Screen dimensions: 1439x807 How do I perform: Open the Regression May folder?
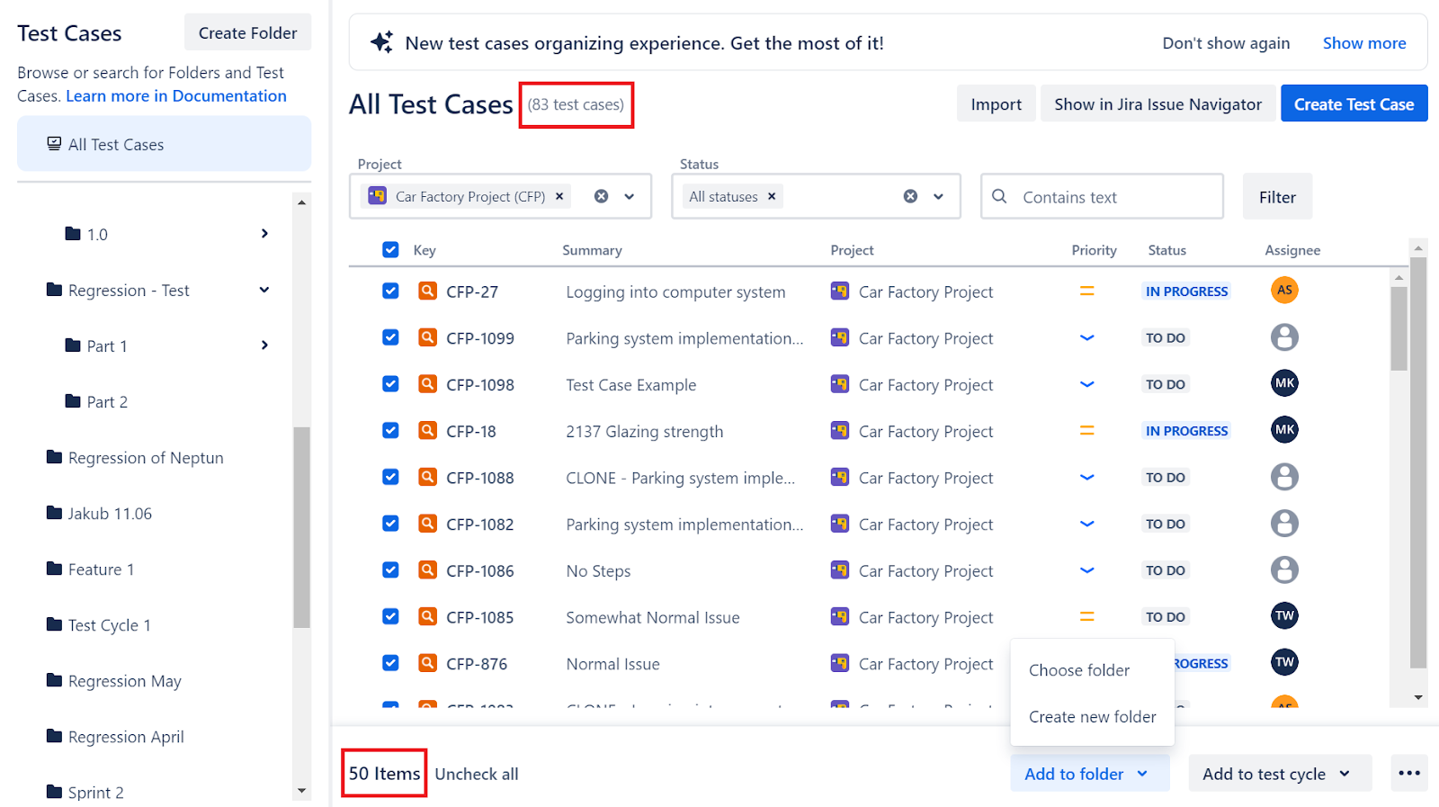(x=124, y=681)
